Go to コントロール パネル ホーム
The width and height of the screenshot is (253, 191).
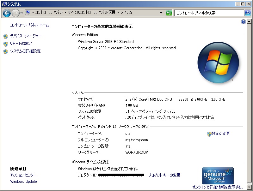pos(29,25)
